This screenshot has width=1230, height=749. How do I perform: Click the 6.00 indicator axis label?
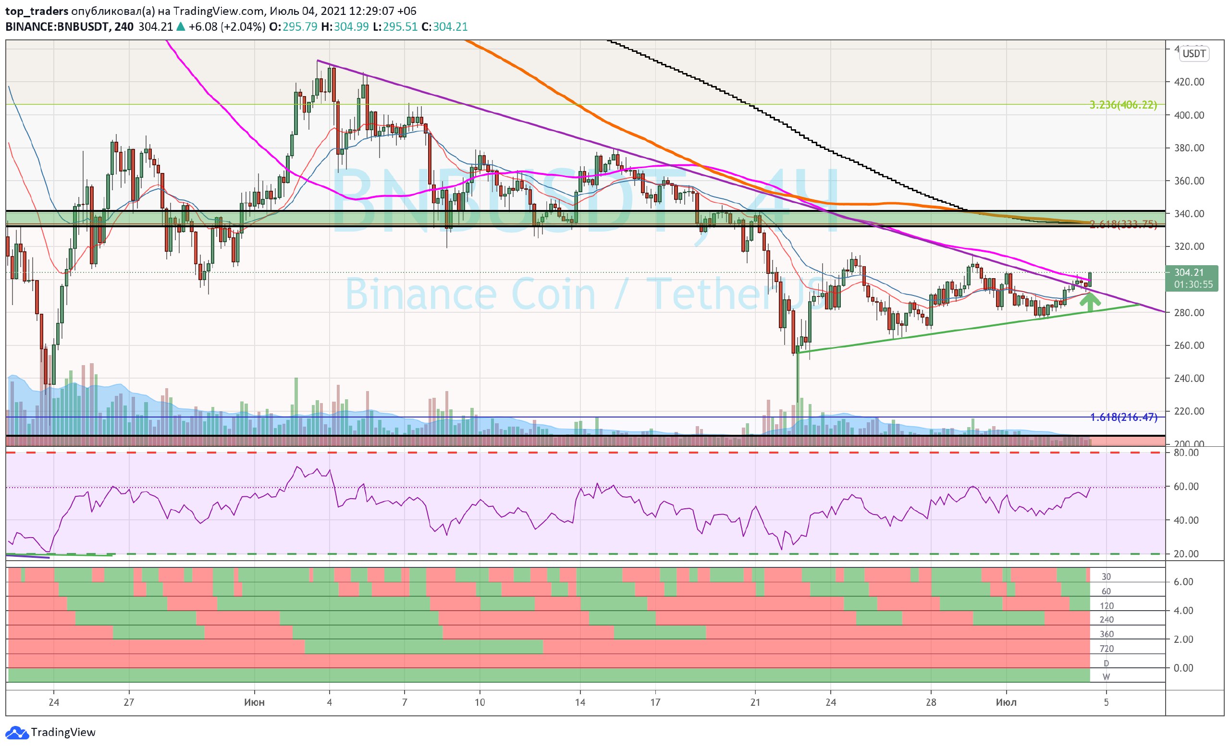(1183, 582)
